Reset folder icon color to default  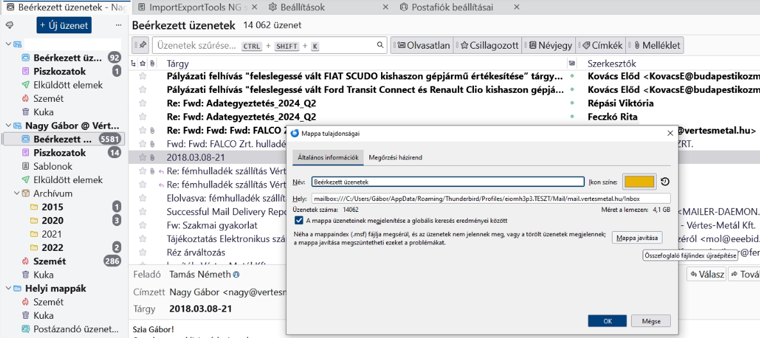[665, 182]
